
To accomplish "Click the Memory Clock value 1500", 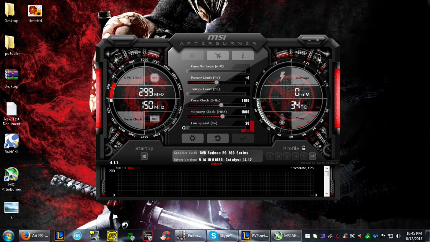I will click(x=245, y=112).
